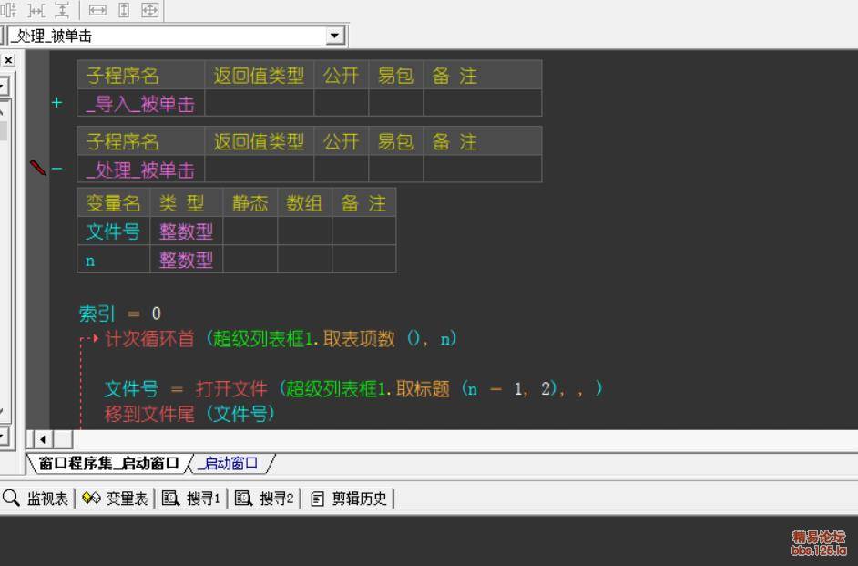Click the _处理_被单击 combo box text field
This screenshot has height=566, width=858.
pos(167,36)
